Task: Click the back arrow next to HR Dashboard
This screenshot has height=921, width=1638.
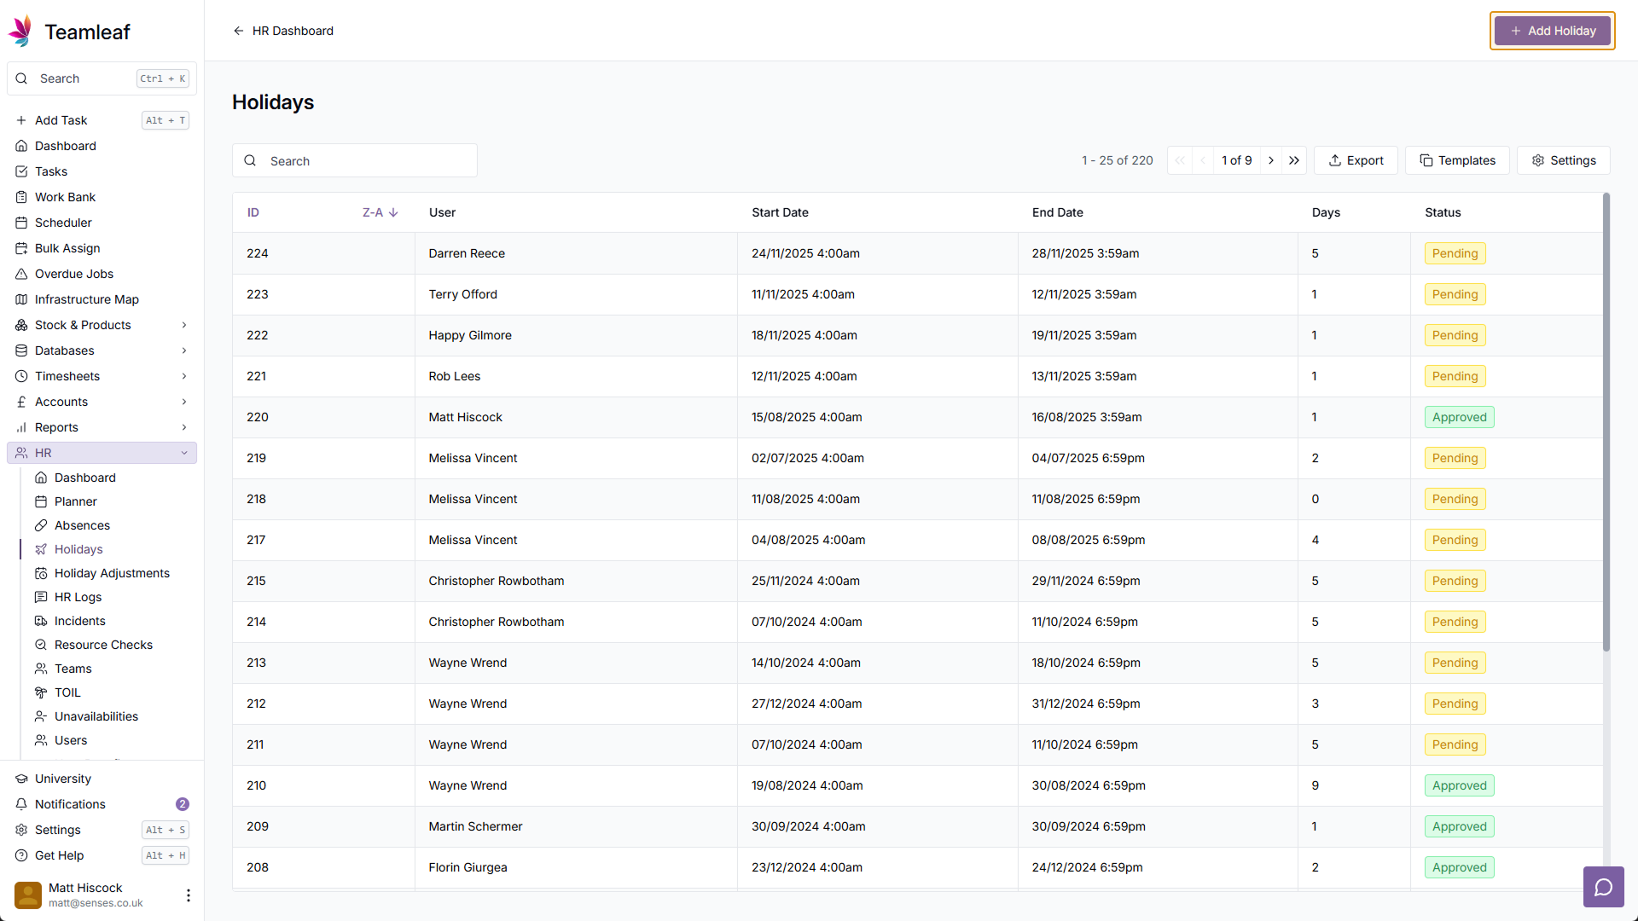Action: [x=238, y=31]
